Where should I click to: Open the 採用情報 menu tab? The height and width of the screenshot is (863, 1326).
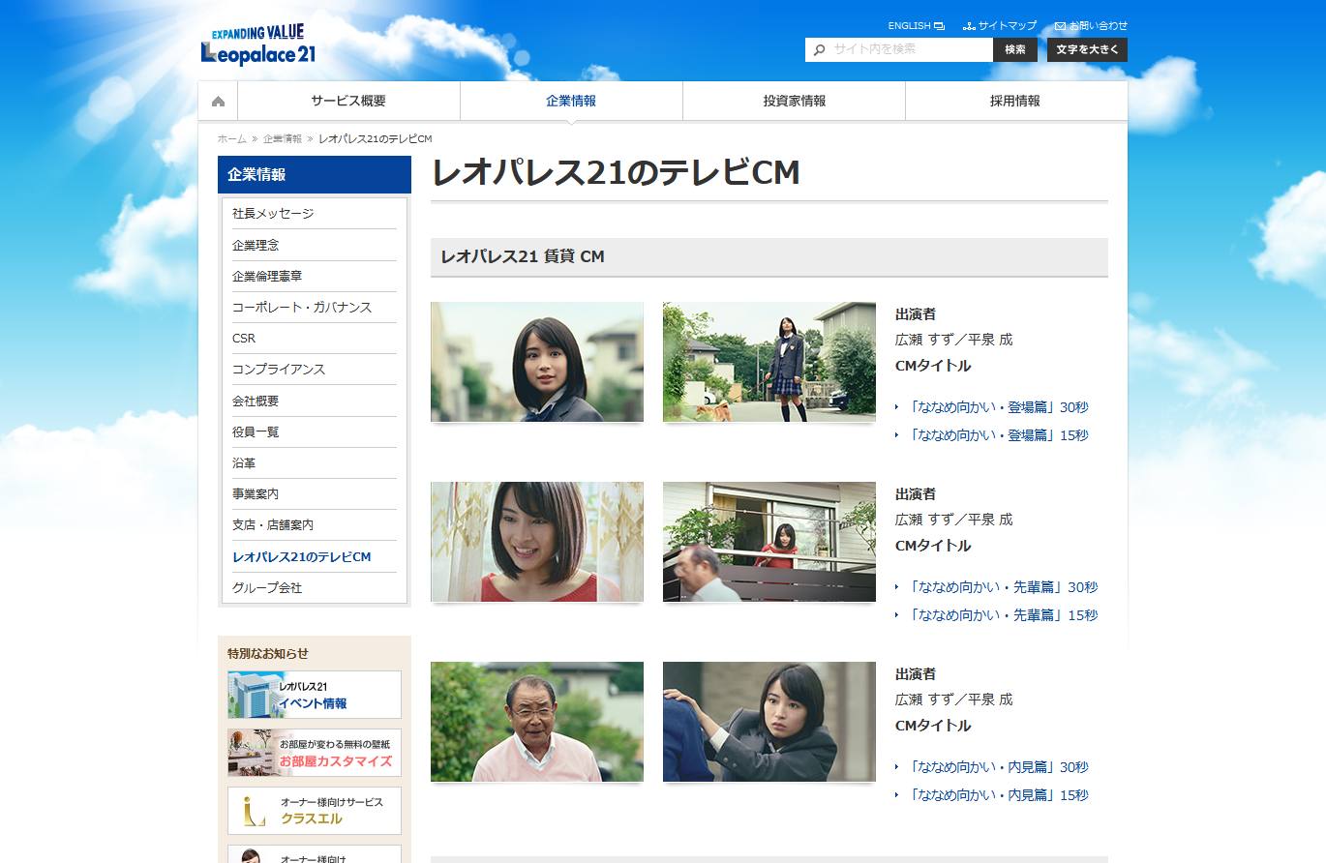coord(1015,101)
